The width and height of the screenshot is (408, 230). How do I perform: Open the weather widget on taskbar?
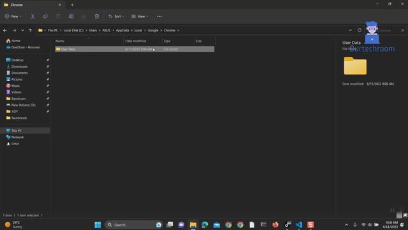click(13, 225)
